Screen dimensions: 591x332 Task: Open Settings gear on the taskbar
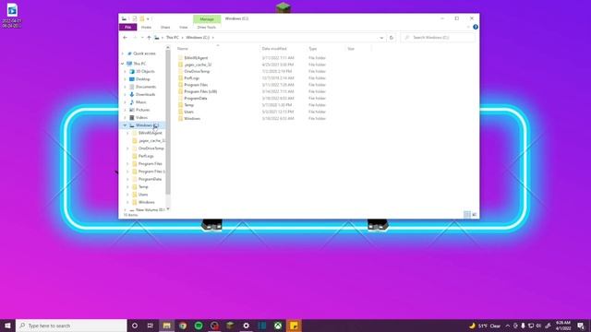pyautogui.click(x=247, y=326)
